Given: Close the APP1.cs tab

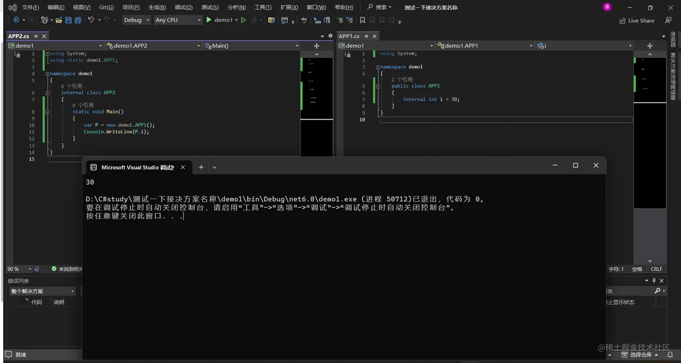Looking at the screenshot, I should [x=374, y=36].
